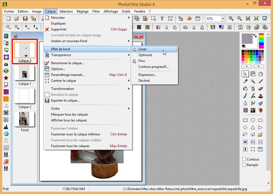Click Dupliquer in the Calque menu
Screen dimensions: 273x194
click(x=88, y=23)
